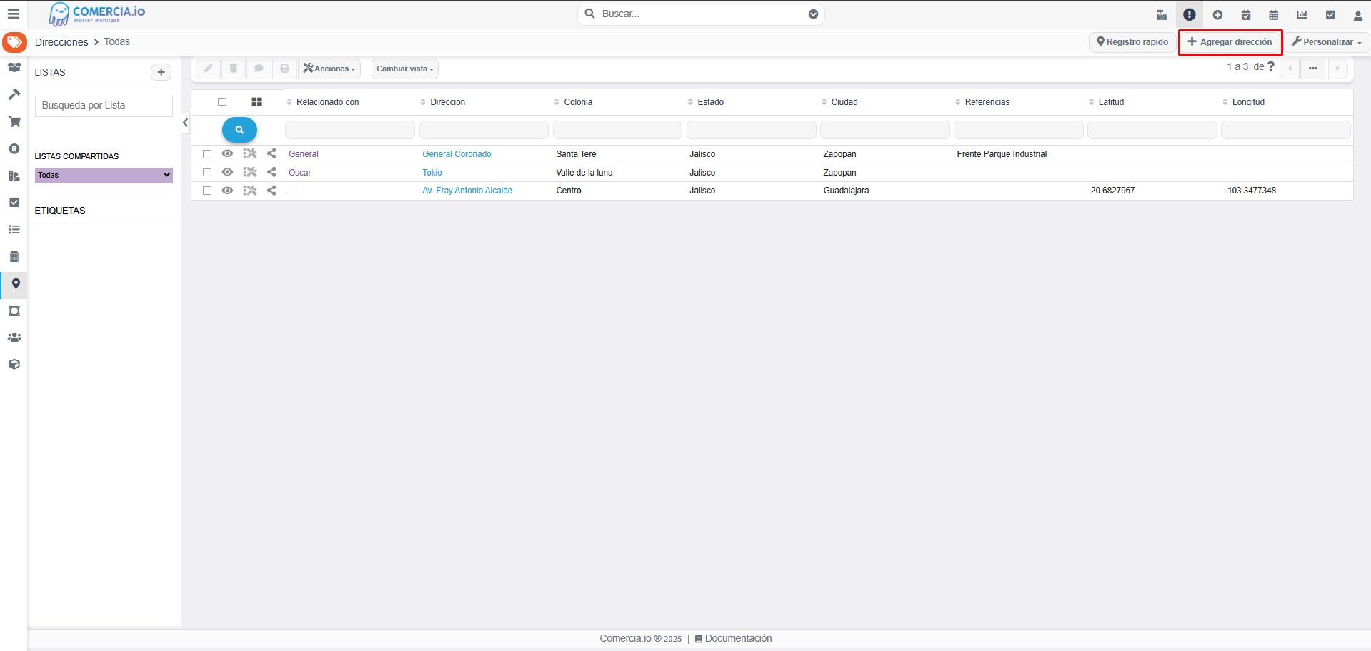Open the Documentación footer link
The width and height of the screenshot is (1371, 651).
click(x=734, y=638)
